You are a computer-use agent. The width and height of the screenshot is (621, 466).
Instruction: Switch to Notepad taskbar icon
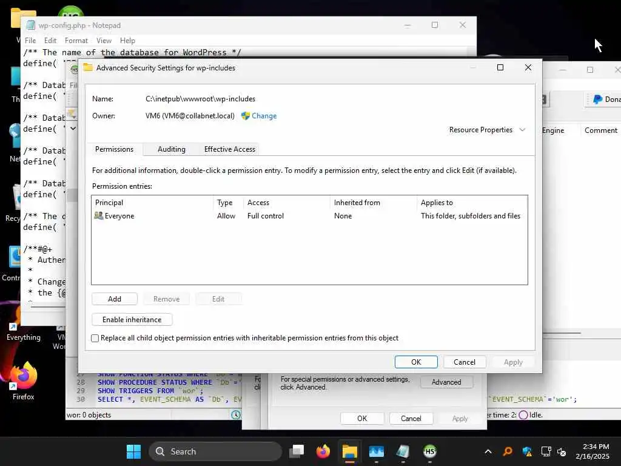click(x=403, y=451)
